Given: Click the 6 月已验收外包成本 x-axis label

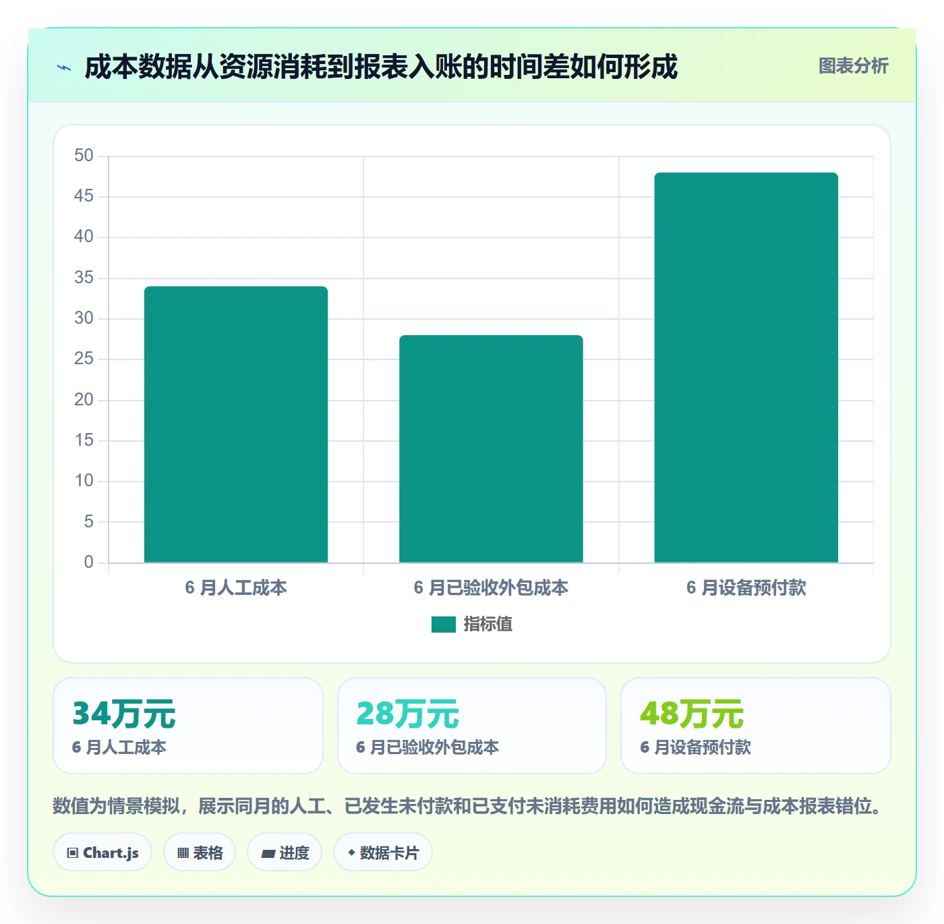Looking at the screenshot, I should pyautogui.click(x=491, y=588).
